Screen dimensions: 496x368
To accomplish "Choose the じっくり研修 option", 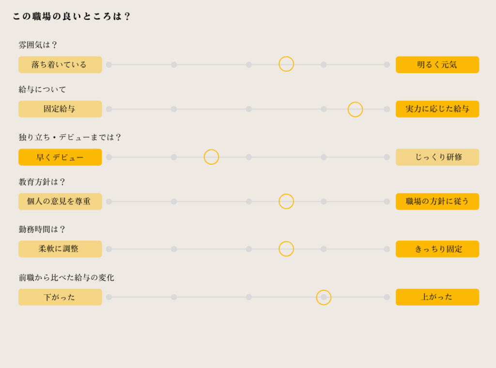I will [x=437, y=157].
